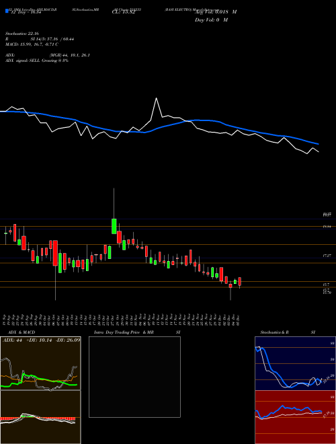Viewport: 336px width, 444px height.
Task: Click the 17.27 price axis label
Action: tap(327, 256)
